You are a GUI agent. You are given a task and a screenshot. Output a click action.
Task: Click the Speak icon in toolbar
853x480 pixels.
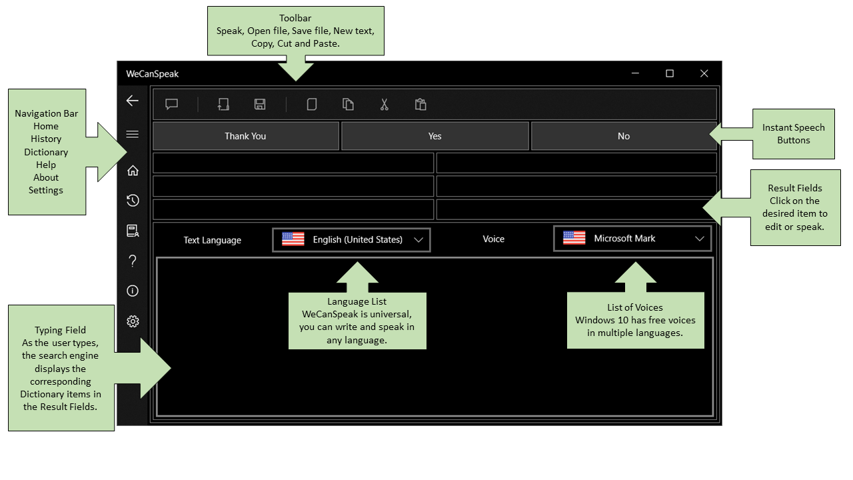coord(172,104)
